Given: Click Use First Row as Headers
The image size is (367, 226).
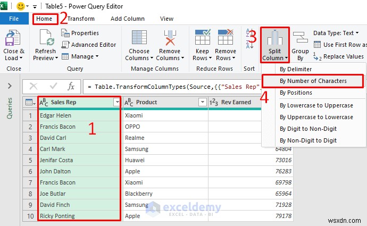Looking at the screenshot, I should click(340, 45).
